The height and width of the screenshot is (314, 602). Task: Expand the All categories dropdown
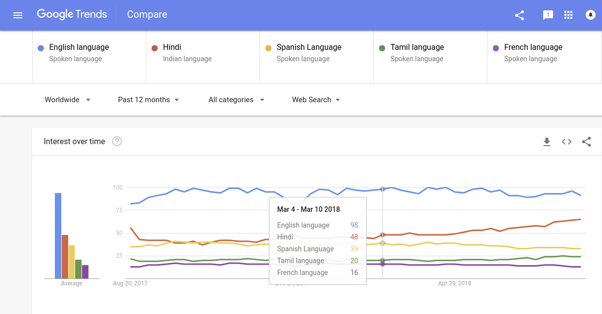[x=236, y=100]
